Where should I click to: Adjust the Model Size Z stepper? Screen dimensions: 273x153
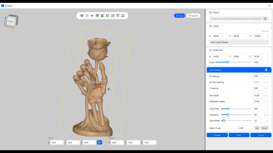pyautogui.click(x=267, y=56)
